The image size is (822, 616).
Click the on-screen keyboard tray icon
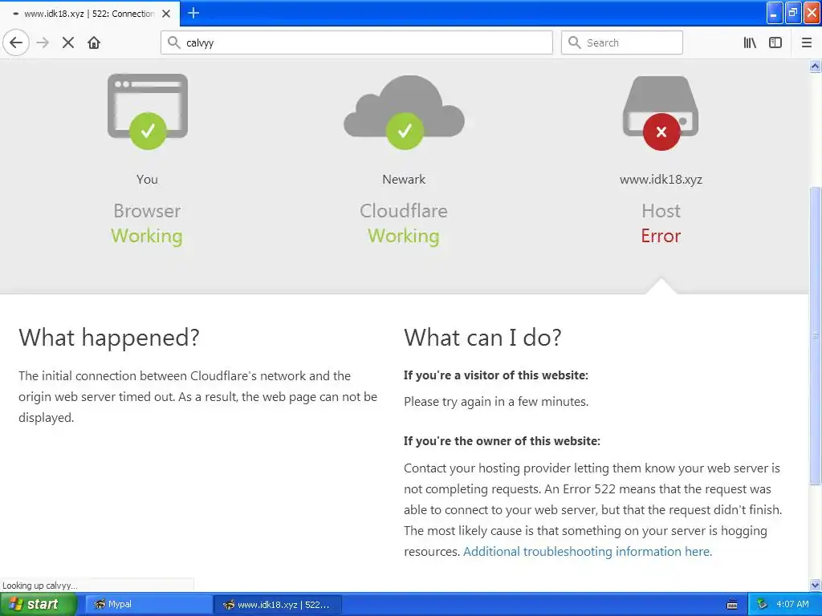click(732, 605)
